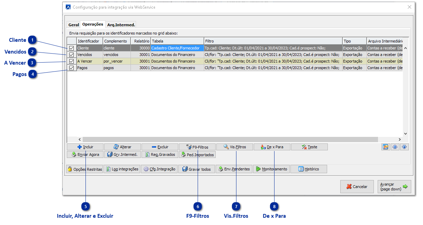Select the 'cliente' complemento cell
This screenshot has width=423, height=225.
point(117,48)
